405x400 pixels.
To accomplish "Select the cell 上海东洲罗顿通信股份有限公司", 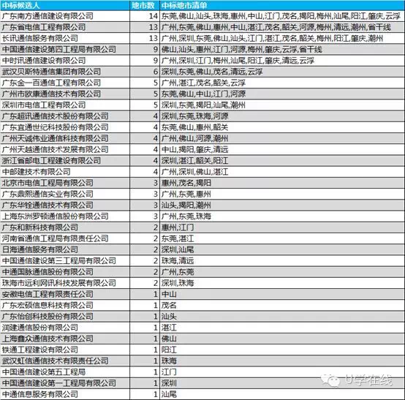I will (x=65, y=216).
